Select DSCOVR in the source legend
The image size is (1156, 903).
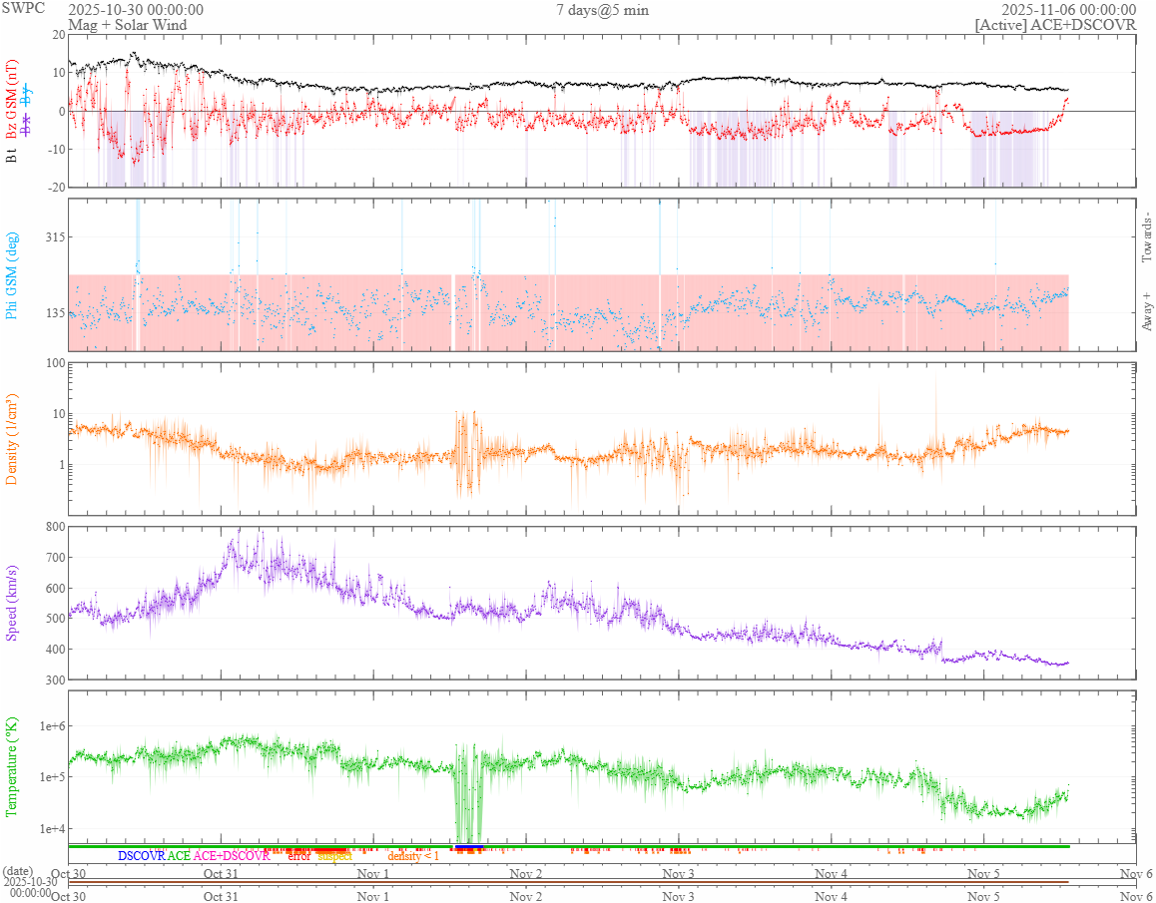(141, 856)
